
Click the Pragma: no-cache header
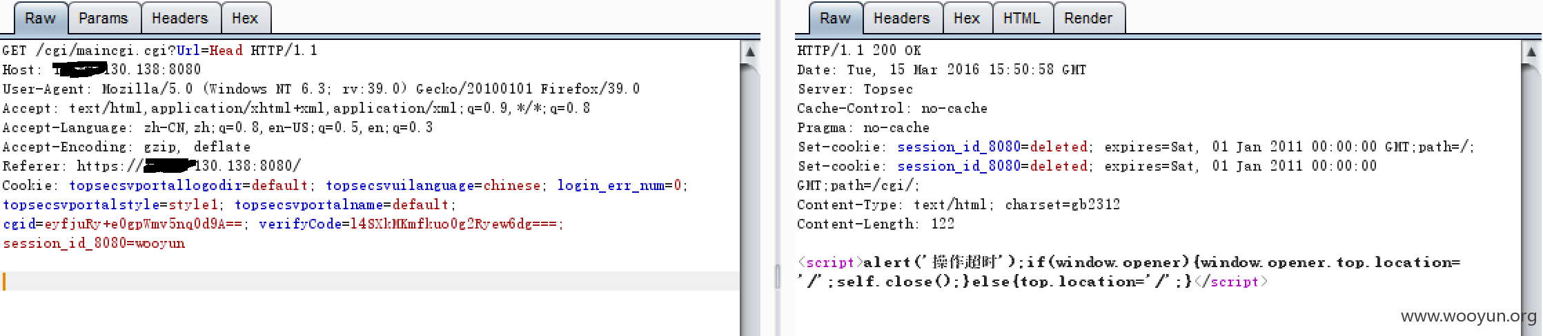click(863, 127)
